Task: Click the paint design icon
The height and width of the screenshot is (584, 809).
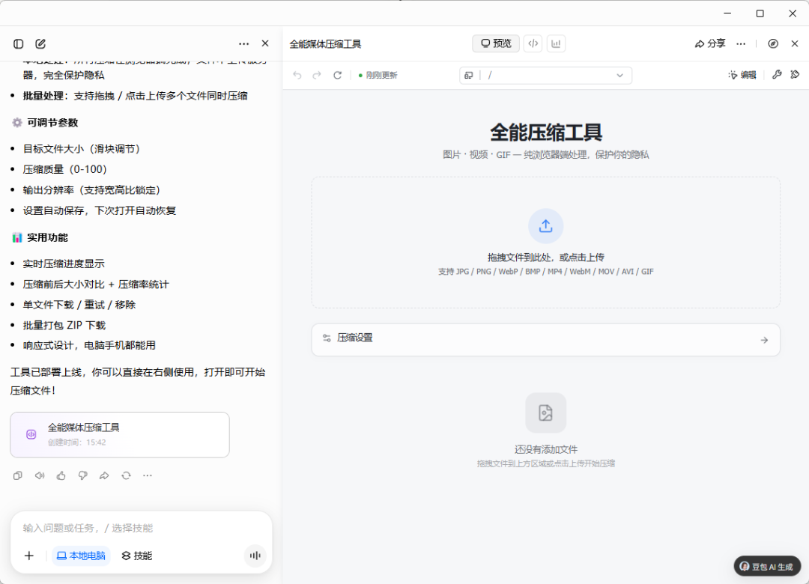Action: [x=795, y=75]
